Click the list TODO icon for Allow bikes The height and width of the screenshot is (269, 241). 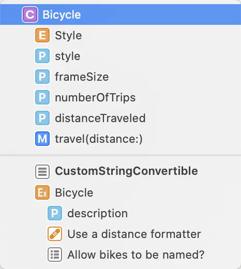pos(55,255)
